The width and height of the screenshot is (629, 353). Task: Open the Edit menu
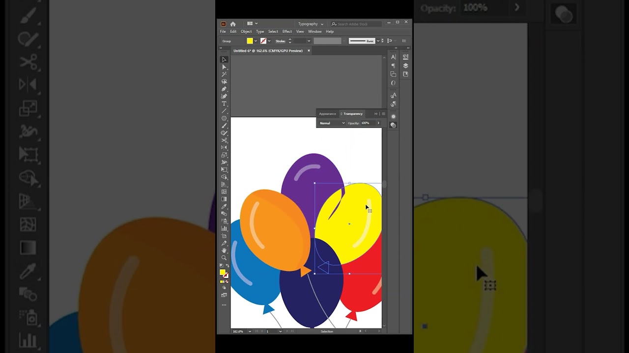pos(233,31)
